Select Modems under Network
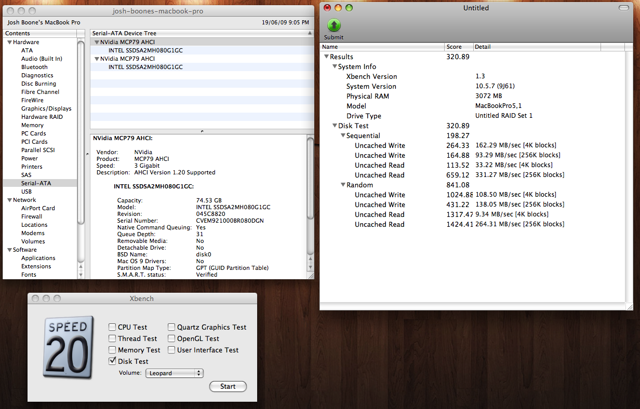The width and height of the screenshot is (640, 409). 33,233
